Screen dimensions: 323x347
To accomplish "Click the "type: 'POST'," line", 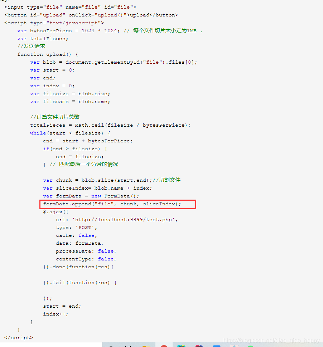I will coord(76,228).
